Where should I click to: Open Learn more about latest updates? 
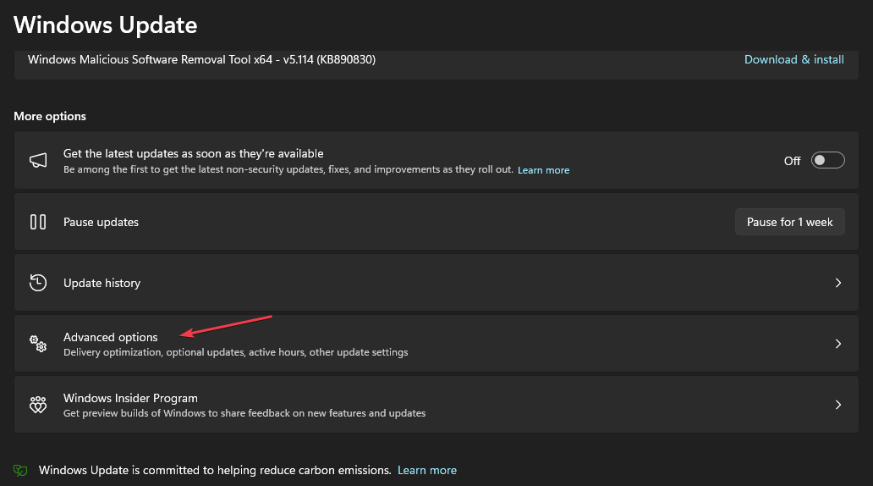click(x=543, y=170)
